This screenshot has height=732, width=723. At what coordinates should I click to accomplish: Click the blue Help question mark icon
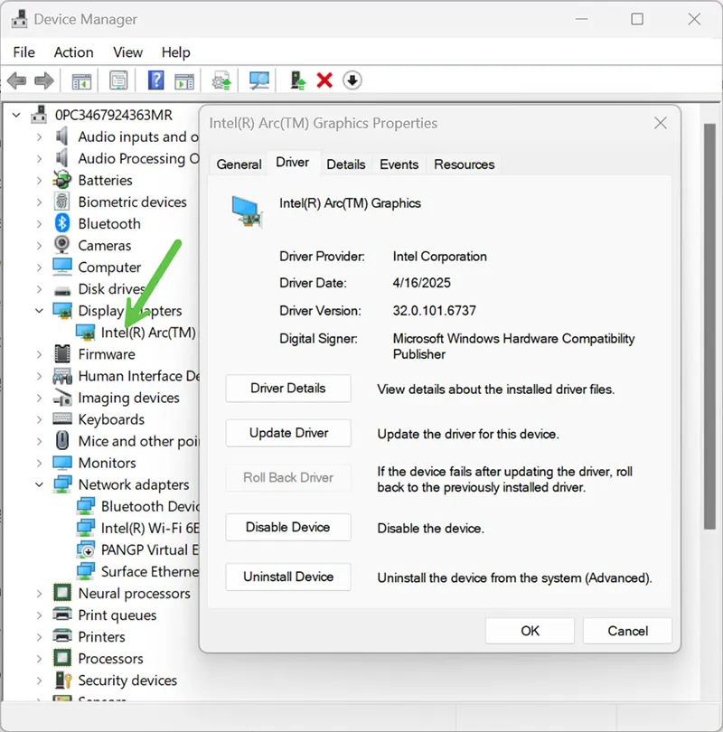pyautogui.click(x=155, y=80)
